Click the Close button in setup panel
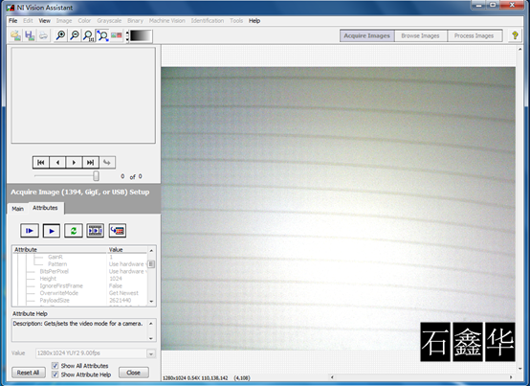The width and height of the screenshot is (530, 386). click(x=134, y=373)
